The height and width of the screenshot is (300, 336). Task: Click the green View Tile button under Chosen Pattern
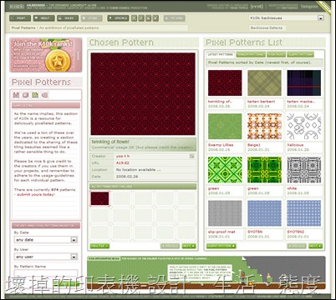[x=99, y=246]
